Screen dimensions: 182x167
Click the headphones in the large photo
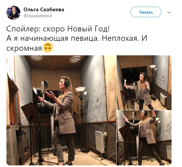67,81
